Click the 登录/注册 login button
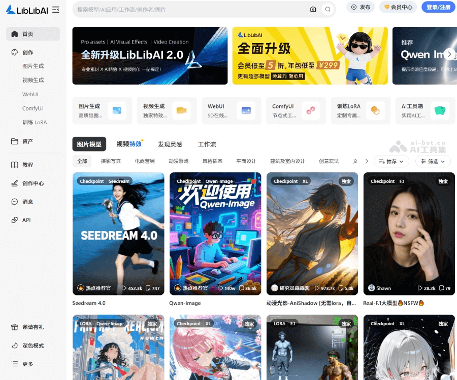 coord(438,7)
